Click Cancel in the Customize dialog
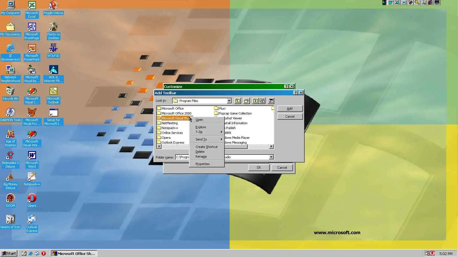Image resolution: width=458 pixels, height=257 pixels. (x=282, y=168)
